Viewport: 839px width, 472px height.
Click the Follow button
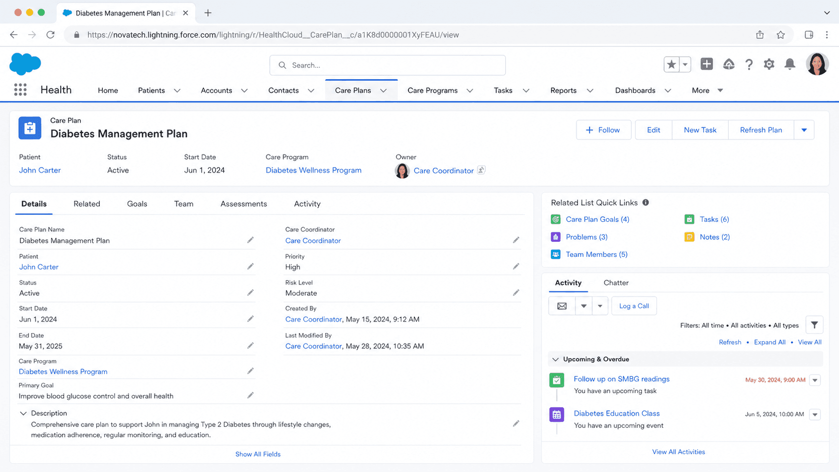click(604, 130)
